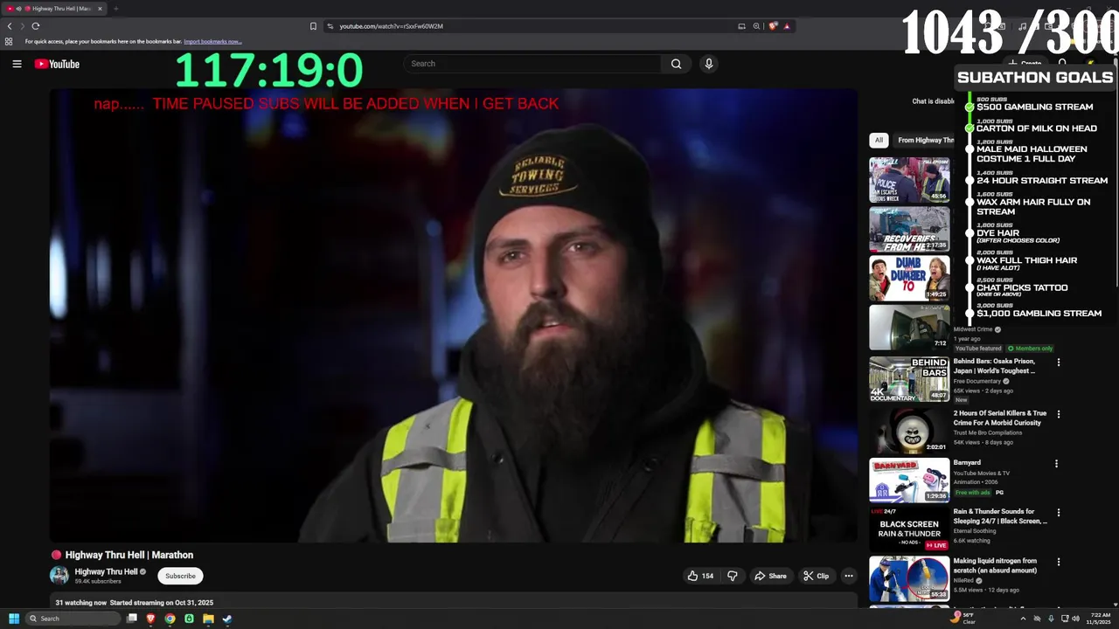Viewport: 1119px width, 629px height.
Task: Open 'Rain & Thunder Sounds' live stream title
Action: pos(1000,516)
